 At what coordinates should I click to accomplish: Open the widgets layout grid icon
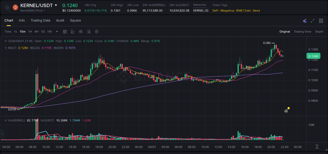[321, 20]
